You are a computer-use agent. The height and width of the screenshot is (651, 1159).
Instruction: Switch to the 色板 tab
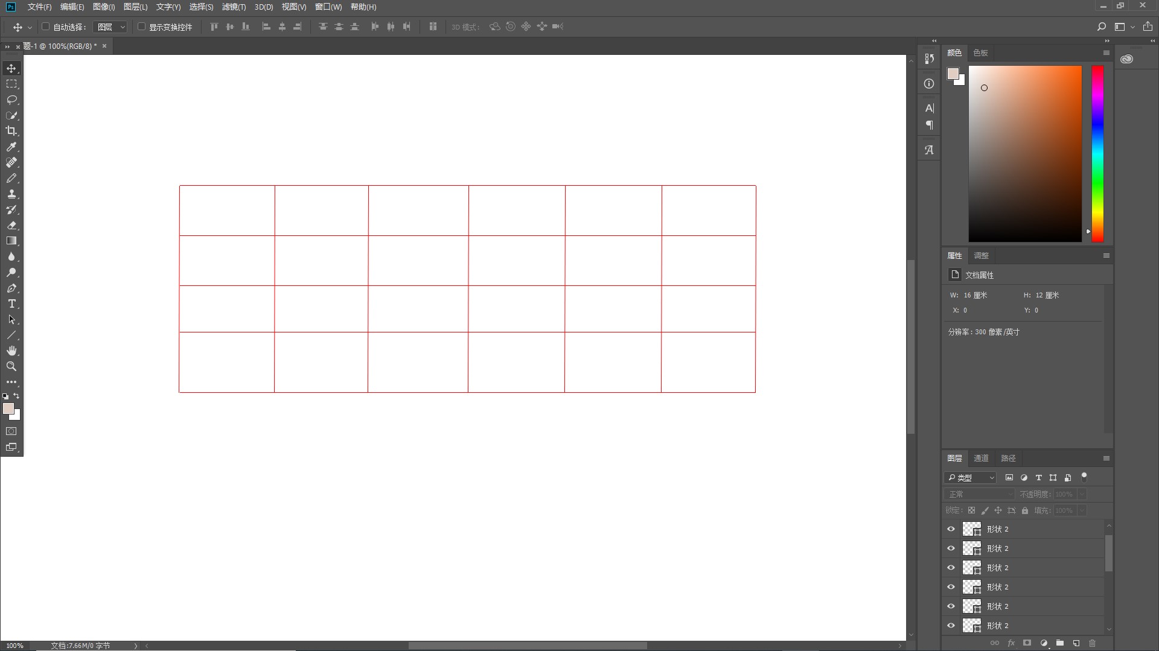click(x=980, y=53)
